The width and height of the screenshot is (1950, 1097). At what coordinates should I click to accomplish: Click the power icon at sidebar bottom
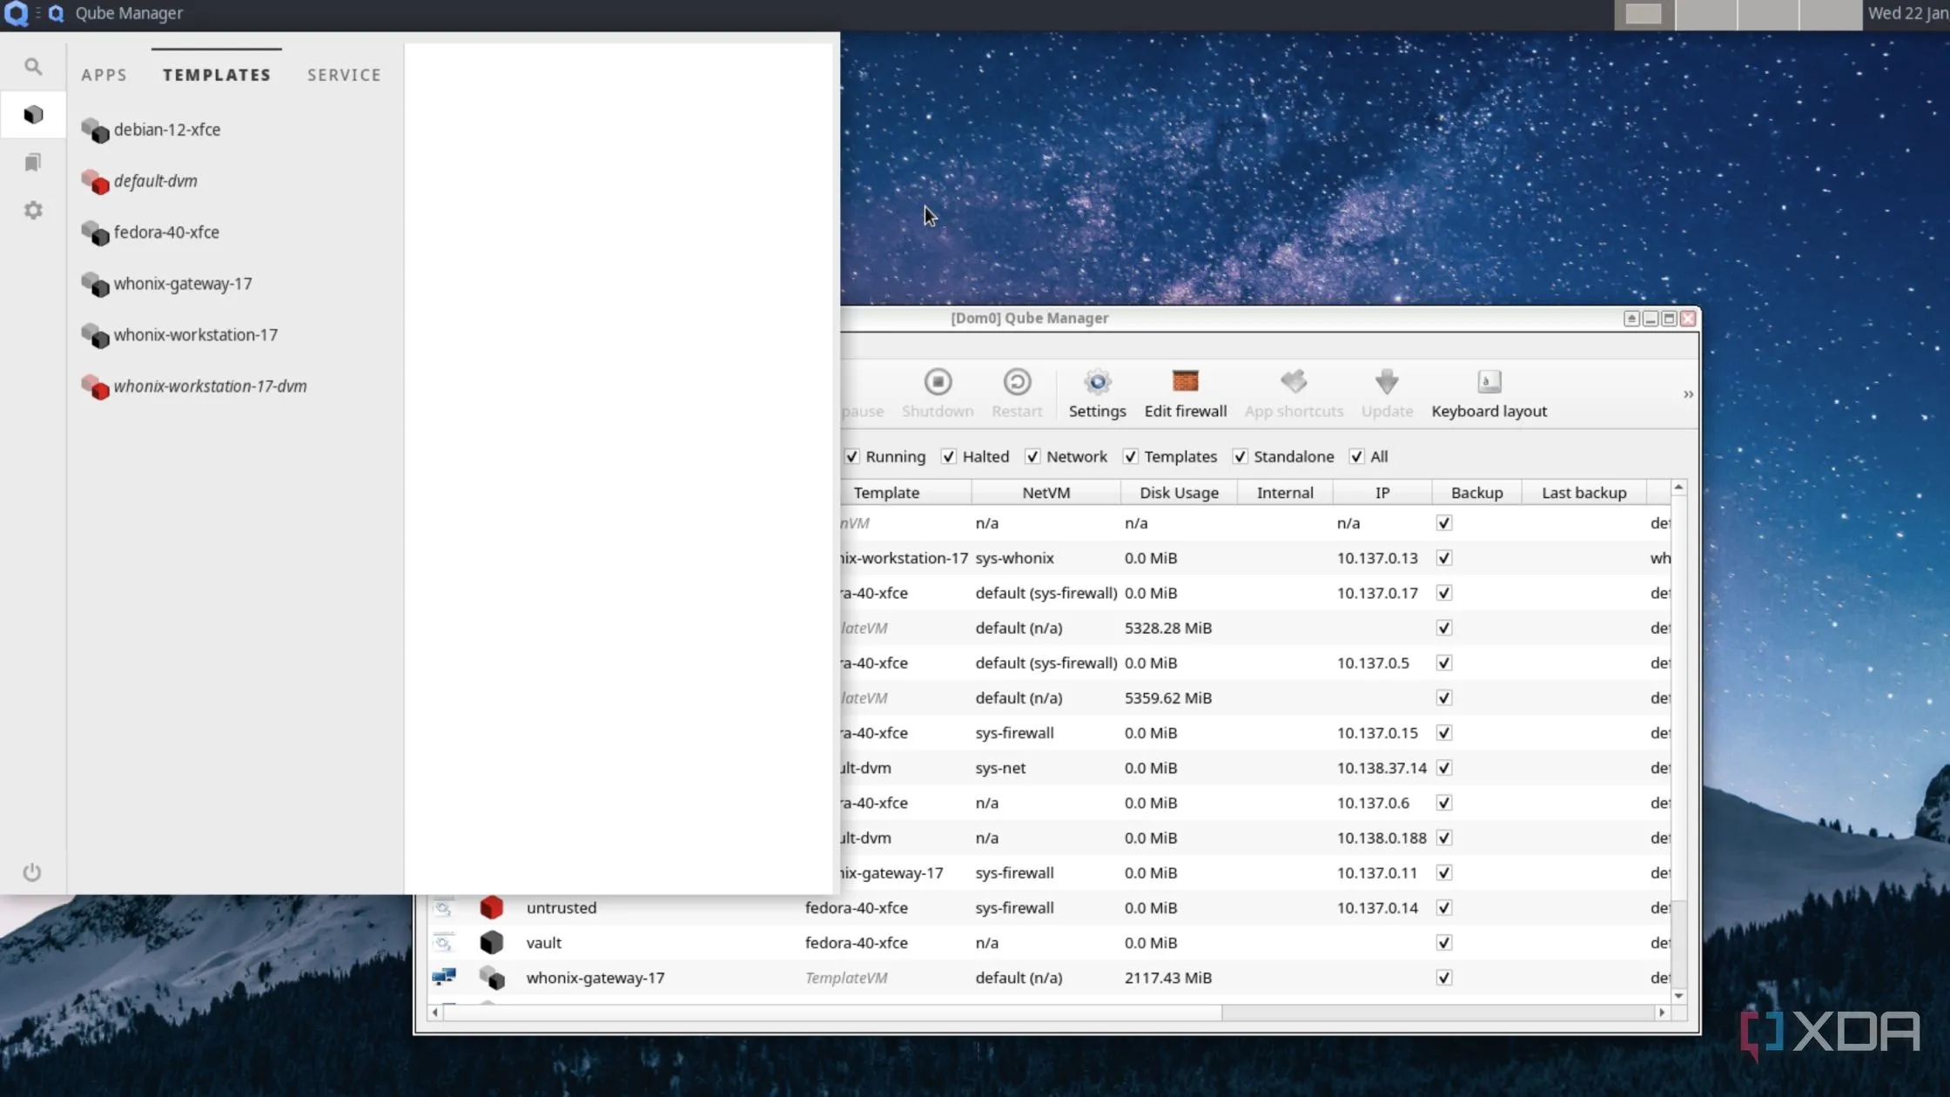(x=33, y=872)
